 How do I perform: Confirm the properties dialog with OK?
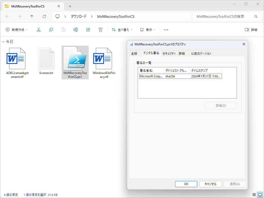[186, 184]
